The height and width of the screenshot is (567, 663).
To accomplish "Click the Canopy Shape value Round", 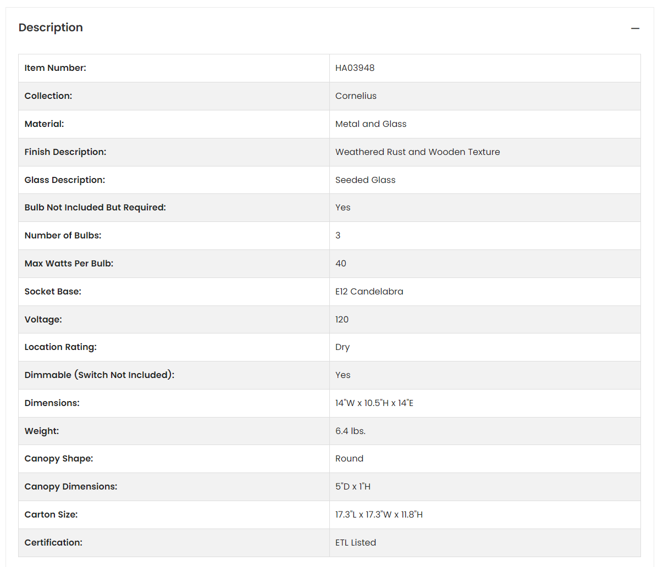I will click(x=349, y=459).
